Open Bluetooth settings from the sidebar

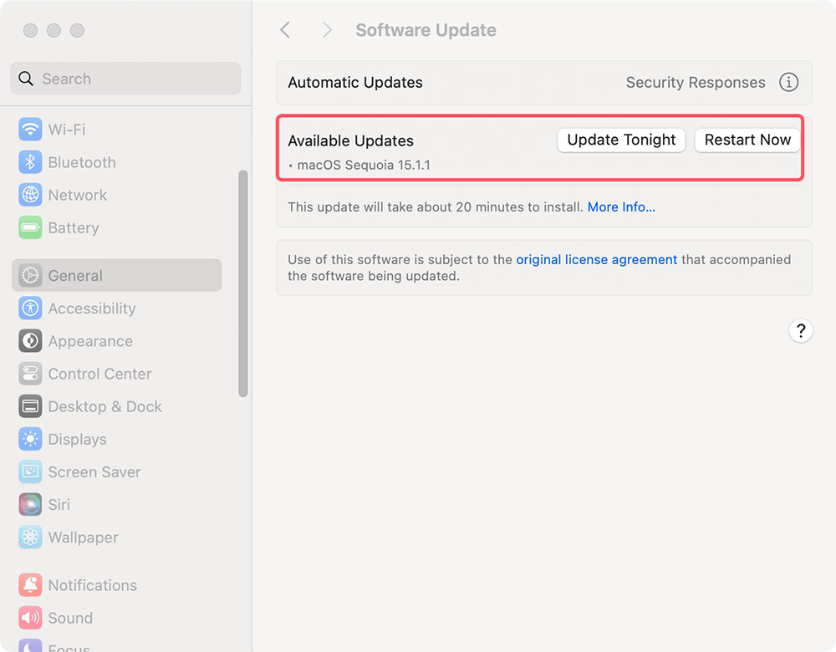29,162
